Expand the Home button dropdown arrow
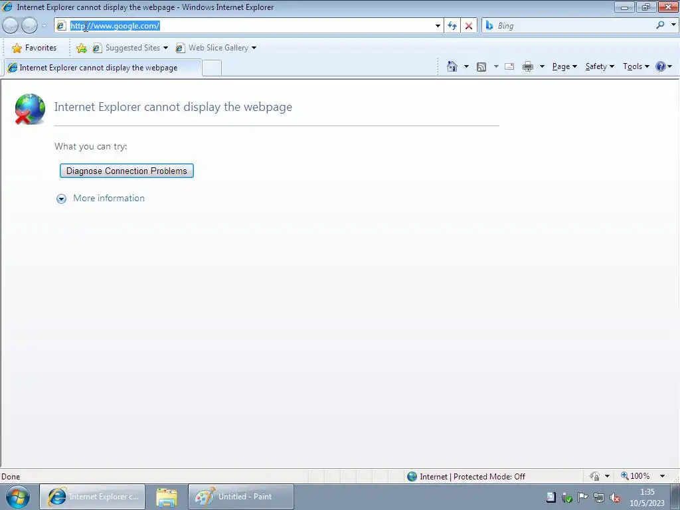Image resolution: width=680 pixels, height=510 pixels. [x=466, y=66]
